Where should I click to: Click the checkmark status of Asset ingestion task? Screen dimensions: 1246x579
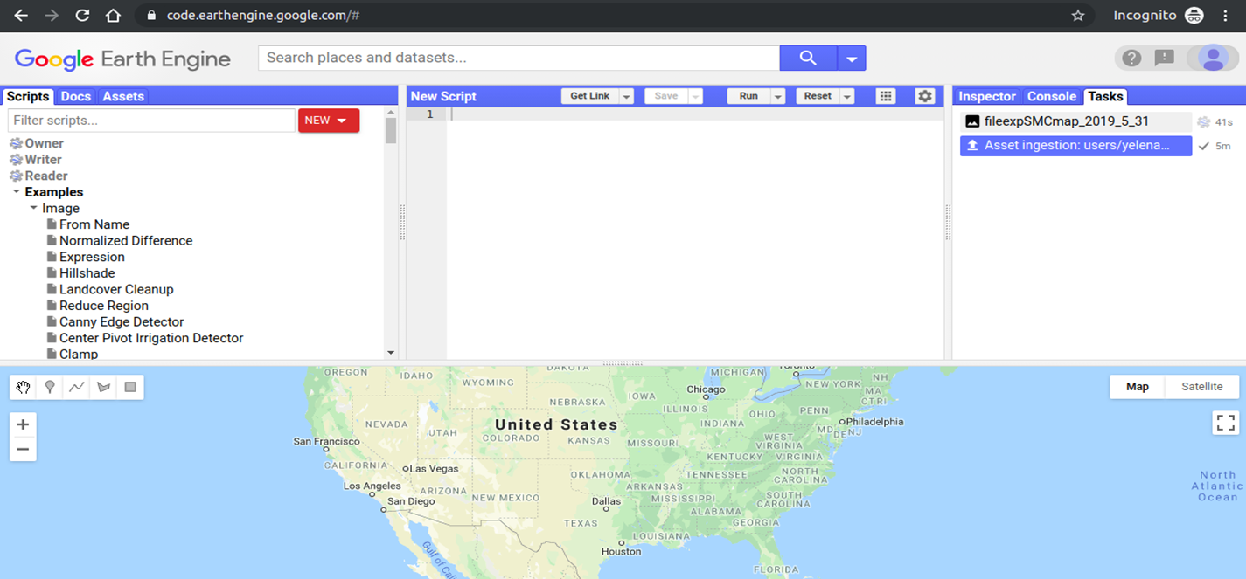1204,146
